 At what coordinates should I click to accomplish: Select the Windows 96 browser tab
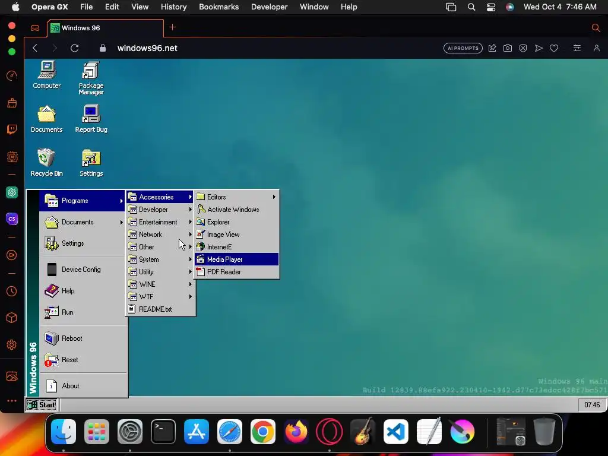click(x=105, y=28)
